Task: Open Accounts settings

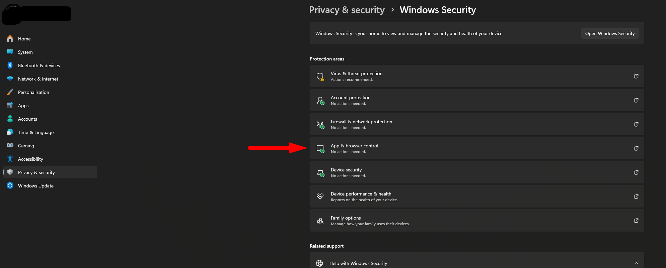Action: [x=50, y=119]
